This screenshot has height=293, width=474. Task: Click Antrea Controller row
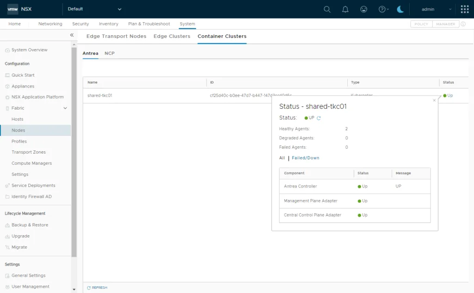[355, 186]
